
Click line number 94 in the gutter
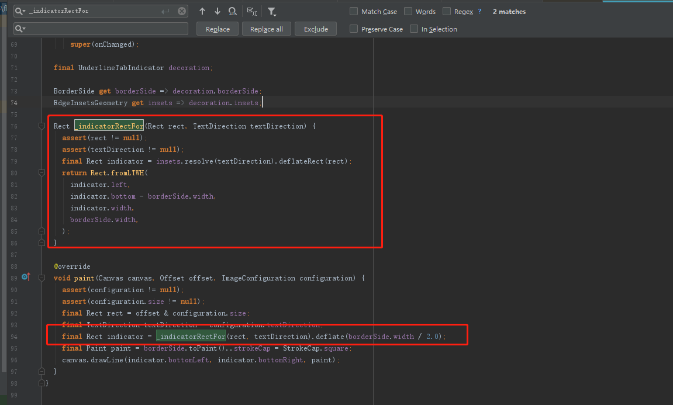pyautogui.click(x=13, y=337)
